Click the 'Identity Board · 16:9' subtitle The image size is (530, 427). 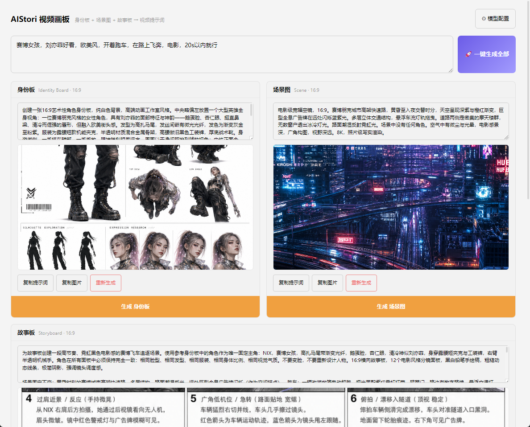pyautogui.click(x=59, y=90)
